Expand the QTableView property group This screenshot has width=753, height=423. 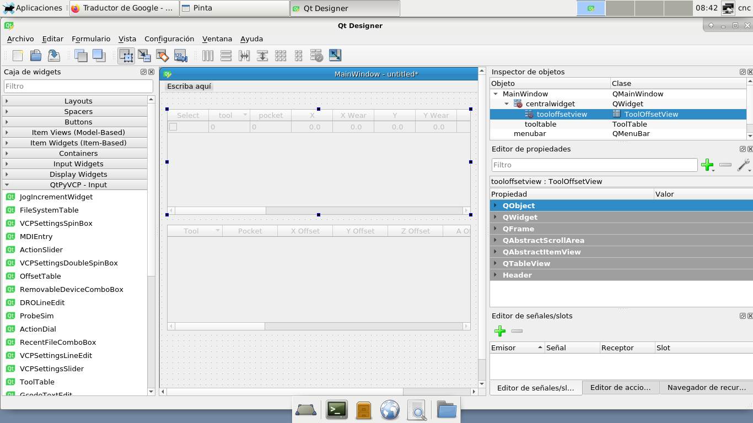pyautogui.click(x=496, y=263)
